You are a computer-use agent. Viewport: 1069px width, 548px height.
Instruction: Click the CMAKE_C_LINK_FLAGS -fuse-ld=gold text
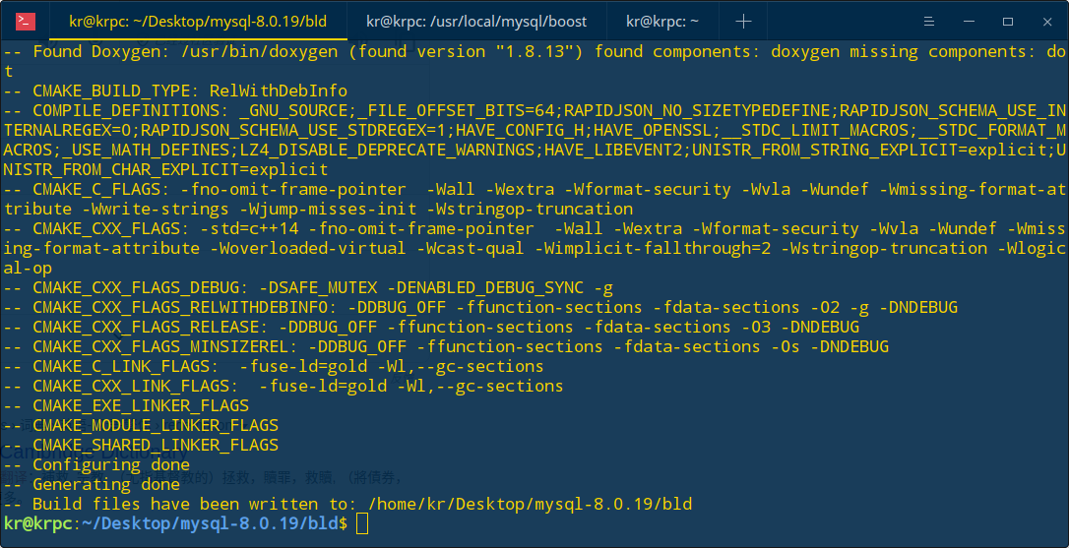[x=308, y=367]
